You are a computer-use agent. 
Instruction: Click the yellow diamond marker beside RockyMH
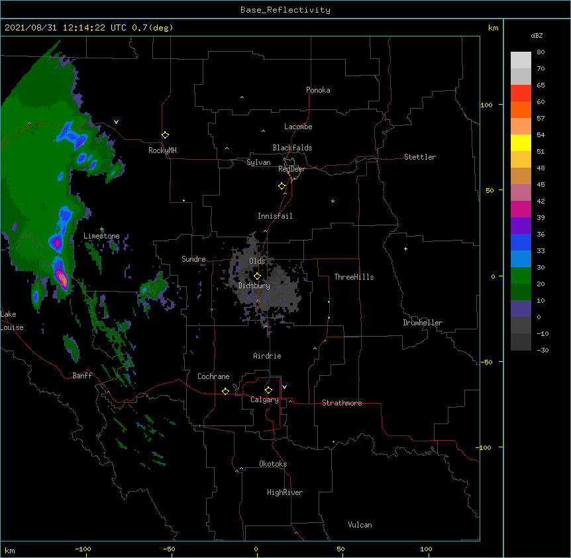click(166, 135)
